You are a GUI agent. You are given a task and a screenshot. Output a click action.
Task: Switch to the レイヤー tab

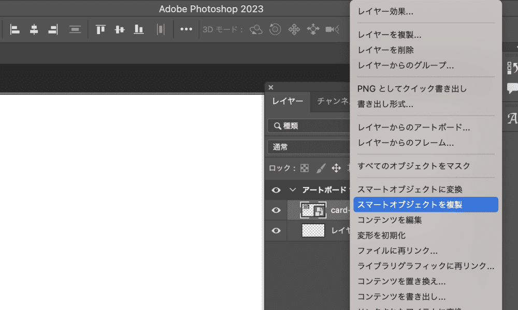click(x=287, y=101)
